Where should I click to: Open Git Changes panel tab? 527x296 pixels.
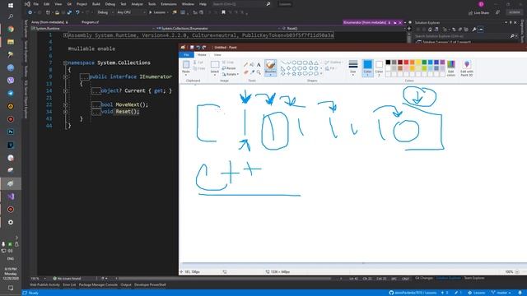[424, 278]
